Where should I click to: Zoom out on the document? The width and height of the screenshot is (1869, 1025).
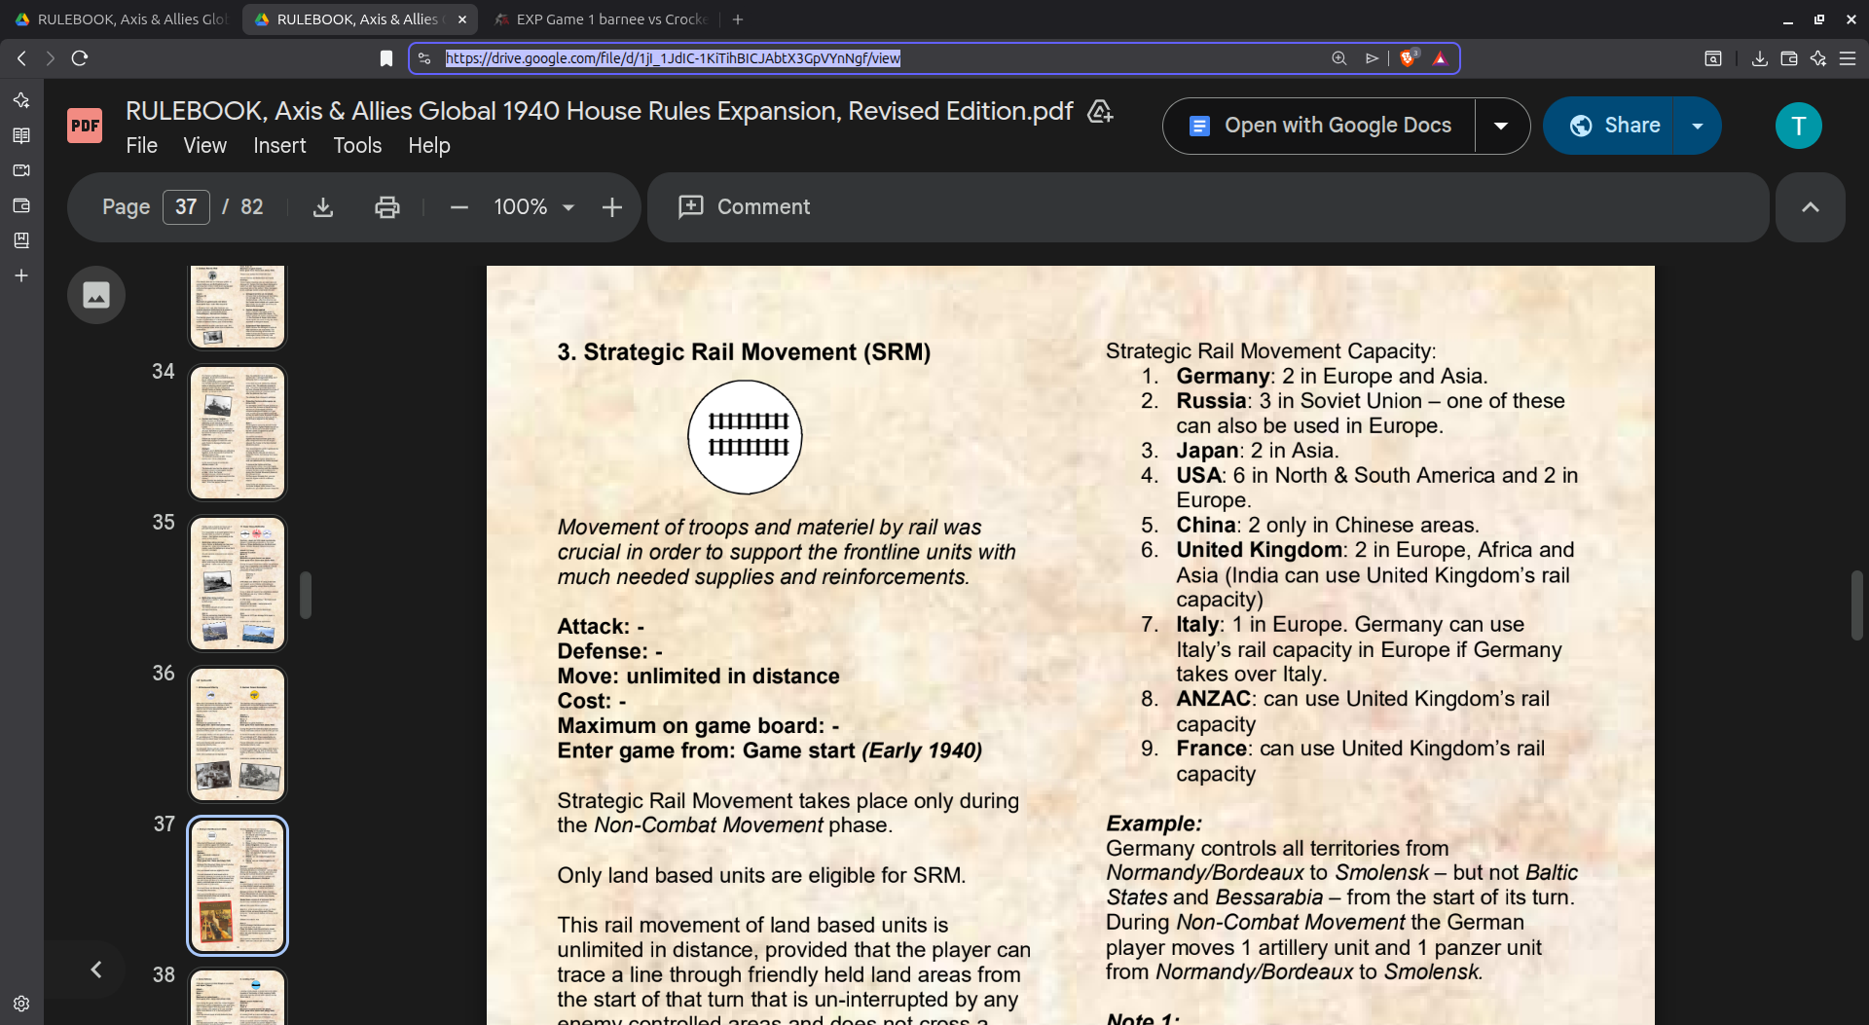[458, 206]
